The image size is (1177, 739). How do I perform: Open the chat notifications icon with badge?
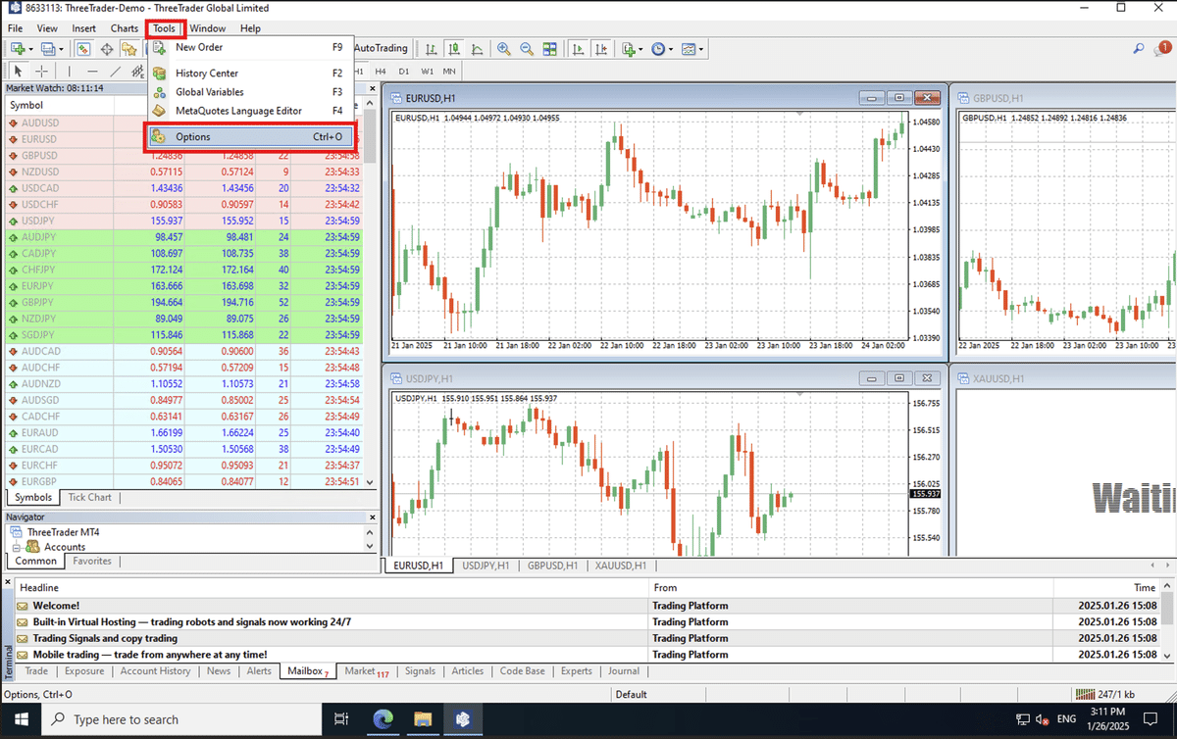coord(1162,47)
